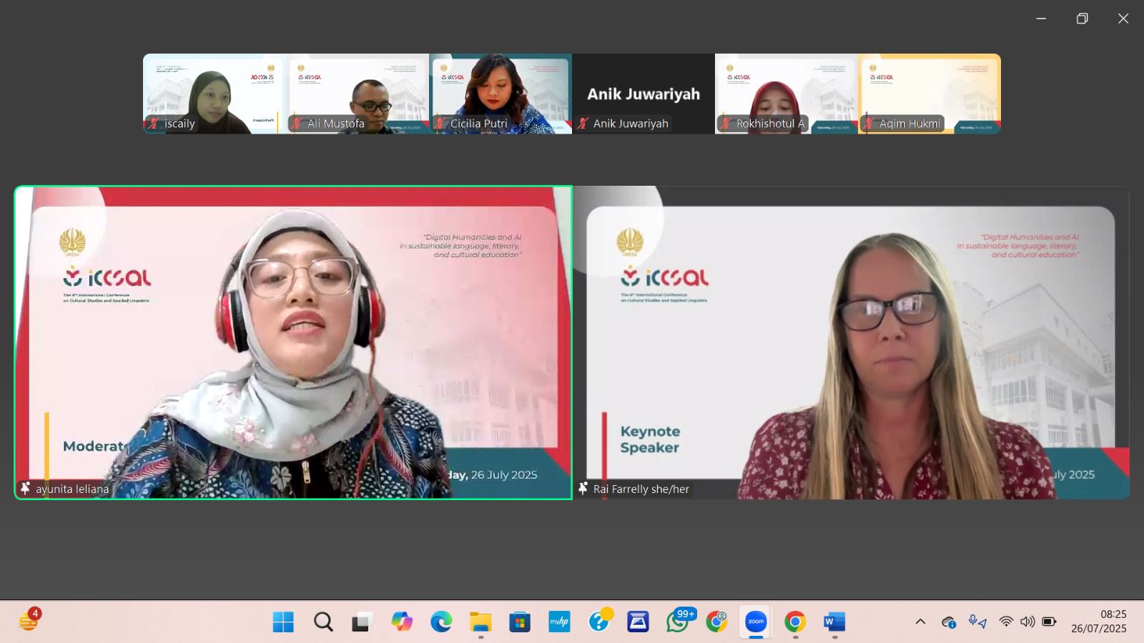Open the Windows Start menu
1144x643 pixels.
(283, 622)
